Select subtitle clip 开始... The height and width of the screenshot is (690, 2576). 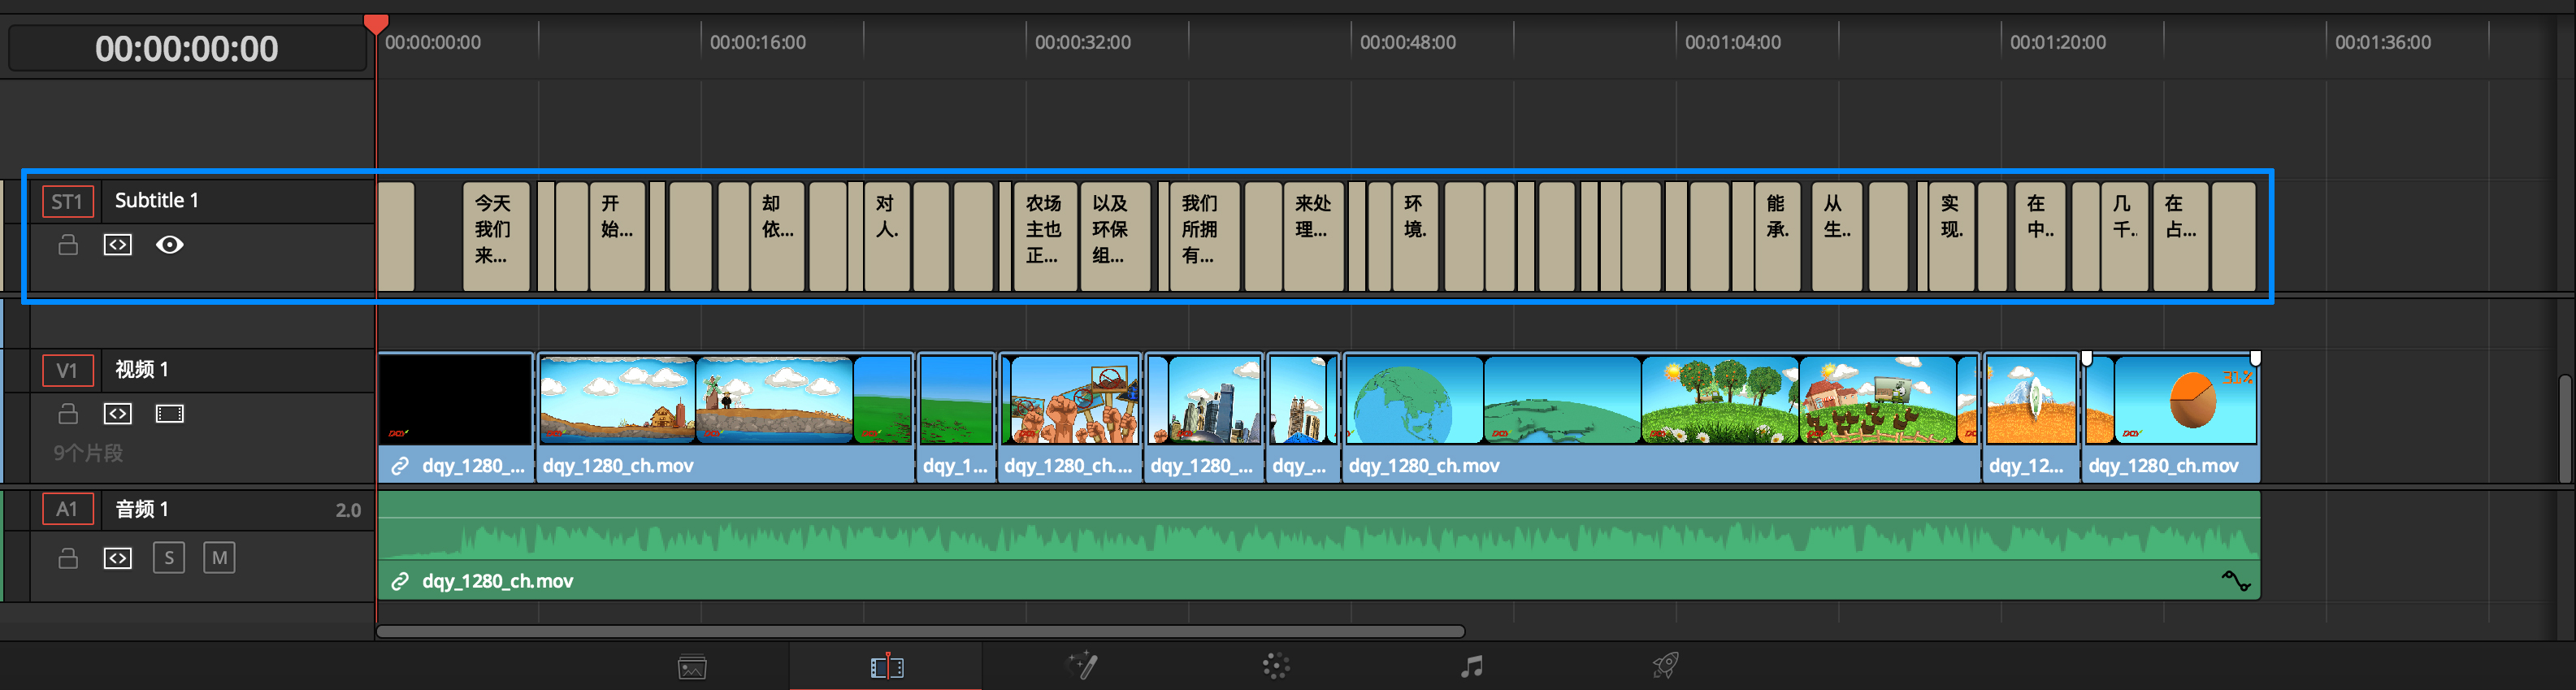[617, 236]
